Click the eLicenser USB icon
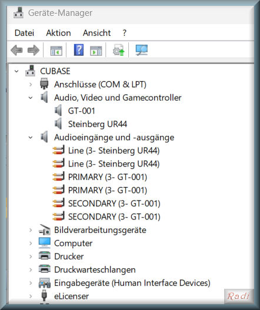 44,296
